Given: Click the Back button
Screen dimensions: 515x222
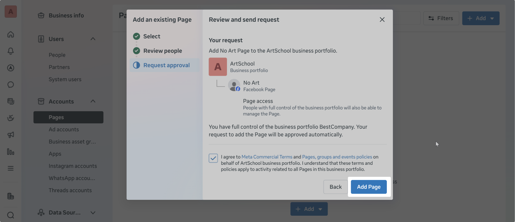Looking at the screenshot, I should pyautogui.click(x=336, y=187).
